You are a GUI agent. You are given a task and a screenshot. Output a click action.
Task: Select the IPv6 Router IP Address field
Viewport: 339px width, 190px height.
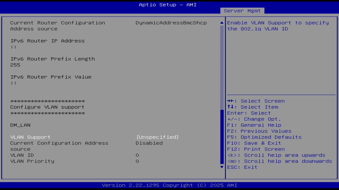47,41
